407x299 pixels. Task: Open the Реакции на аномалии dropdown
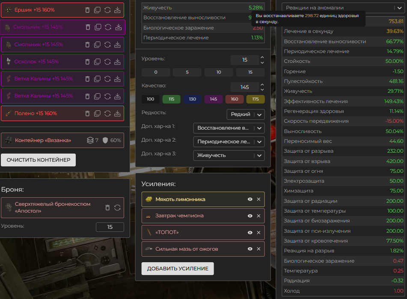(x=342, y=7)
